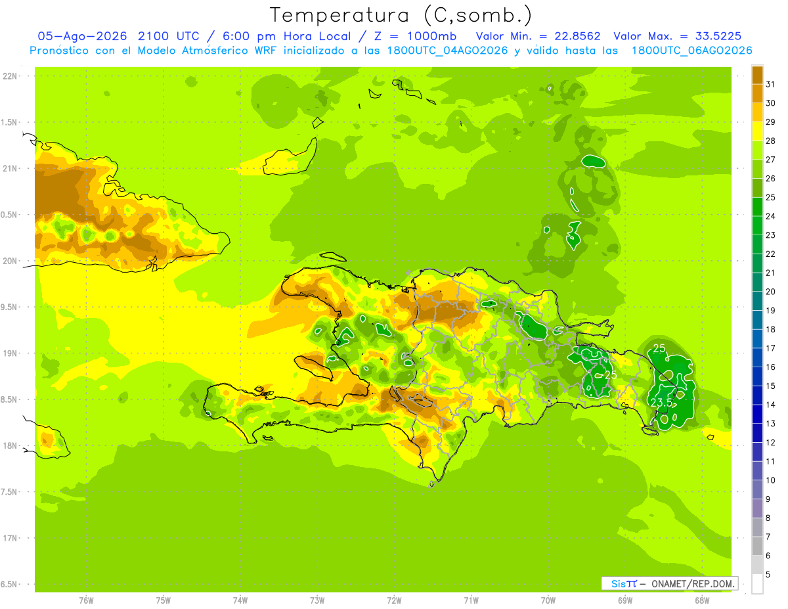Click the purple swatch between 9 and 10
Viewport: 788px width, 609px height.
coord(757,490)
